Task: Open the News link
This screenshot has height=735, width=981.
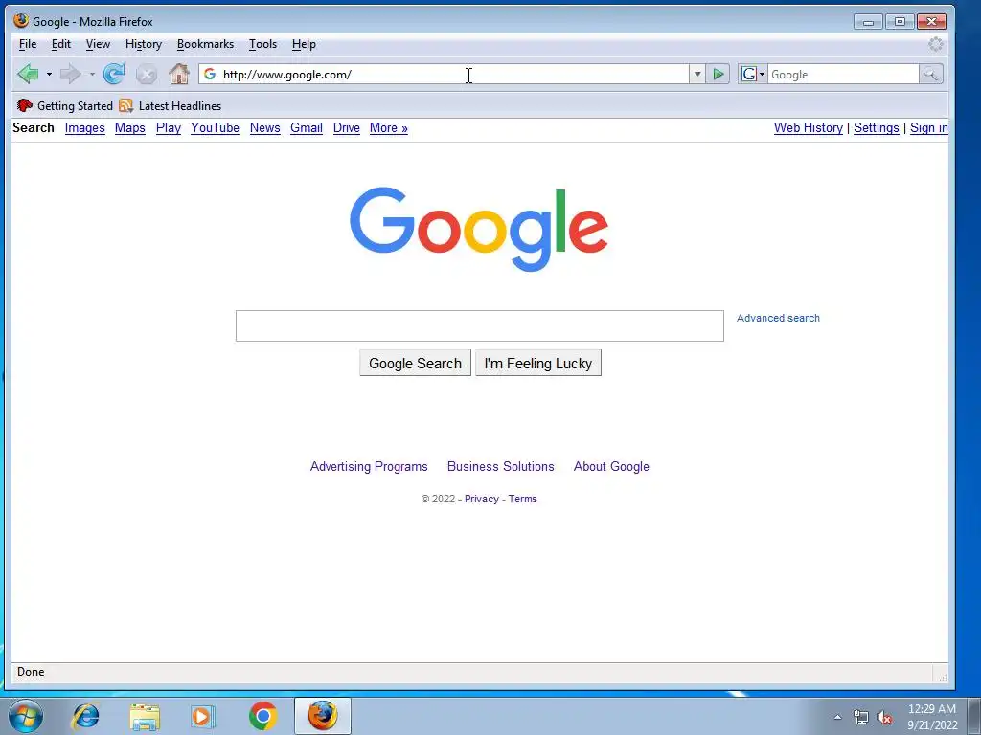Action: tap(264, 127)
